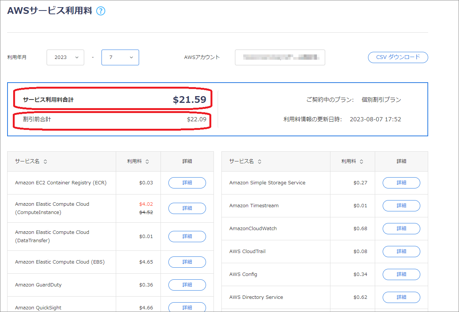Click the red discounted $4.02 price
459x312 pixels.
coord(146,204)
